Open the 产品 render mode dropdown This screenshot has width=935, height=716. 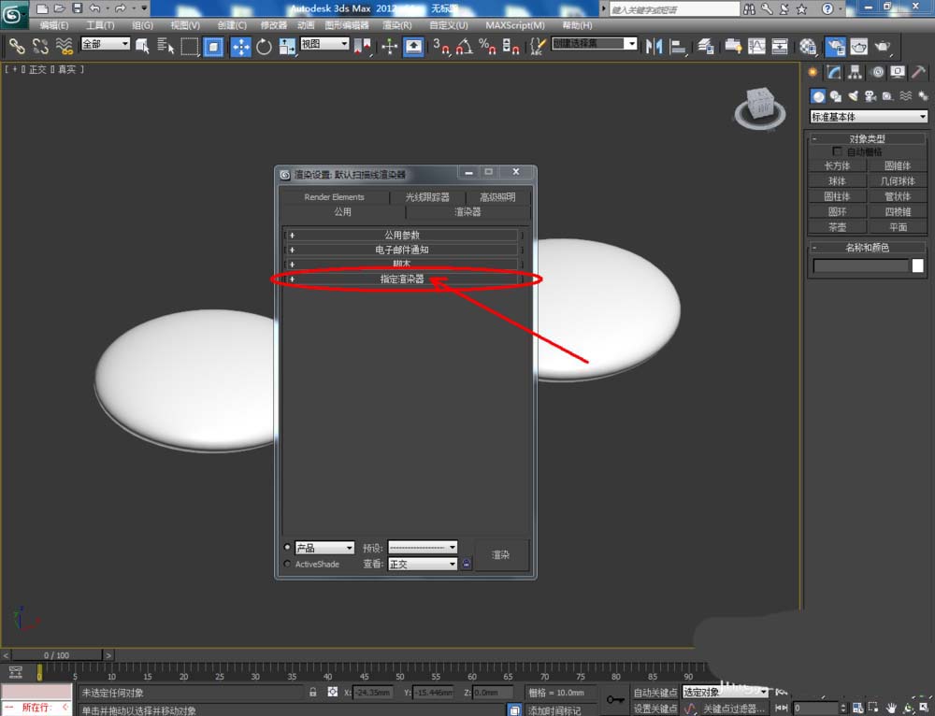click(325, 548)
